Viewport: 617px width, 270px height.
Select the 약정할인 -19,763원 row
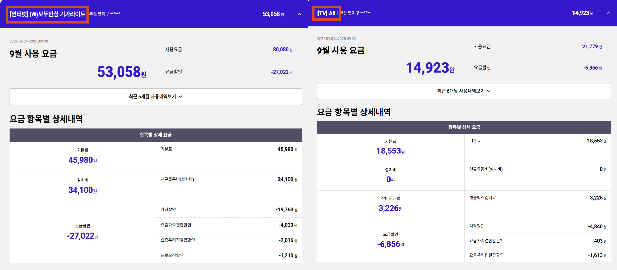229,210
